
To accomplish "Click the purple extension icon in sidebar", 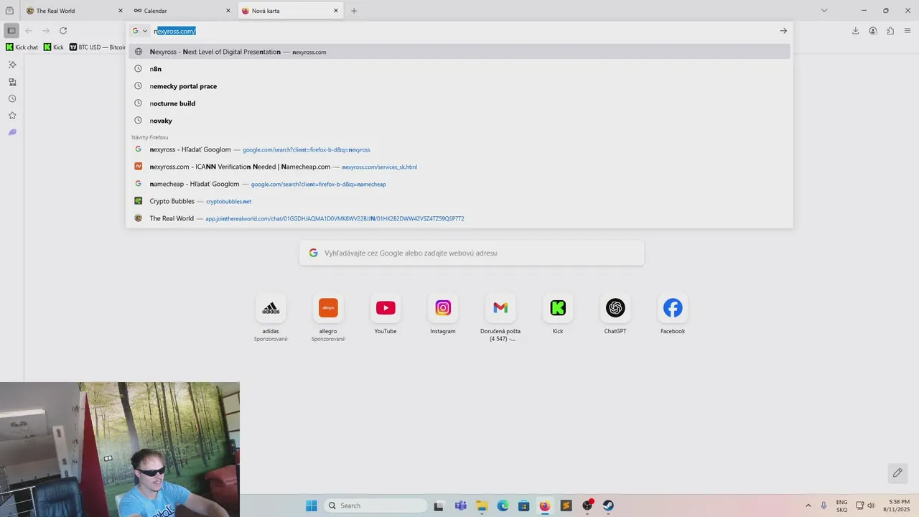I will 12,132.
